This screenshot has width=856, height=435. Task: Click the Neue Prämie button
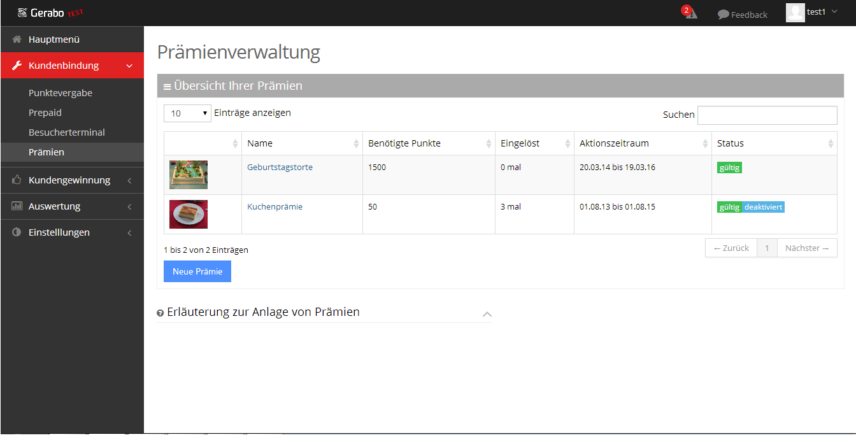tap(197, 271)
